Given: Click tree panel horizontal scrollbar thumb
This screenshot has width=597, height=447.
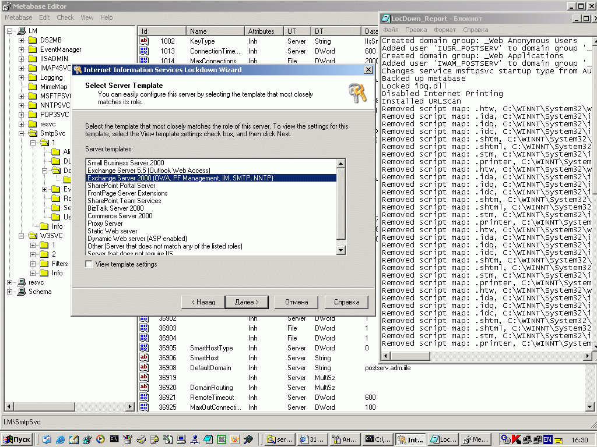Looking at the screenshot, I should pyautogui.click(x=44, y=406).
